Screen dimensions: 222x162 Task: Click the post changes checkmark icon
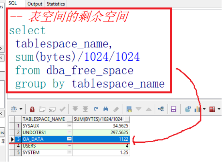coord(63,109)
